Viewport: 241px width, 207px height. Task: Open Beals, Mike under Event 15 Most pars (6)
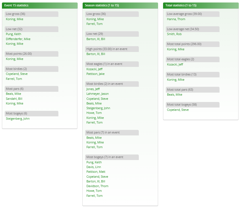pos(13,94)
